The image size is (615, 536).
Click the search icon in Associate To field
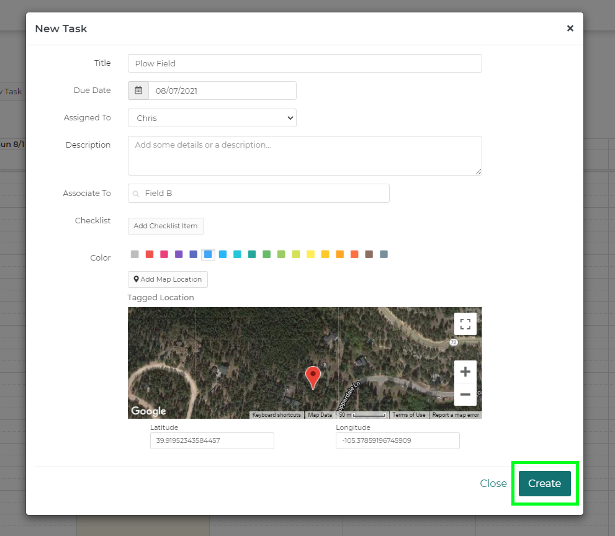pos(136,194)
